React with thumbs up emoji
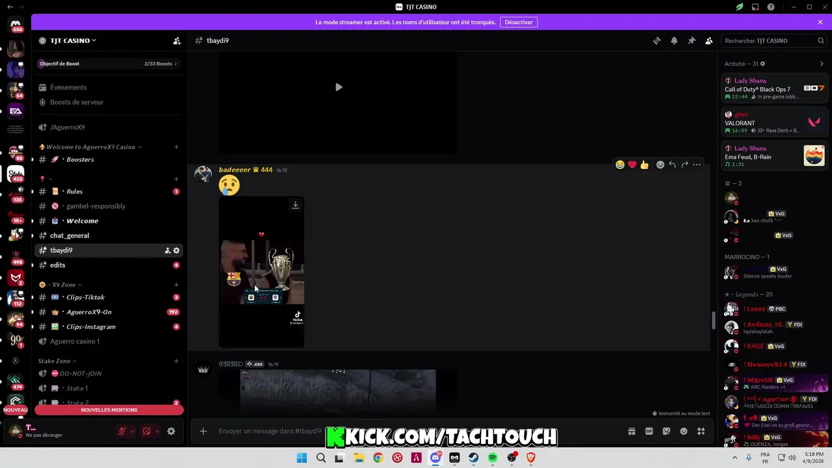This screenshot has height=468, width=832. pyautogui.click(x=644, y=164)
